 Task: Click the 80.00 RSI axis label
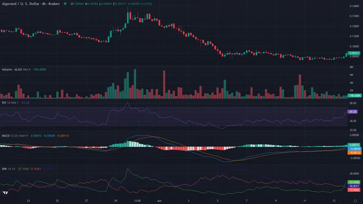point(353,103)
